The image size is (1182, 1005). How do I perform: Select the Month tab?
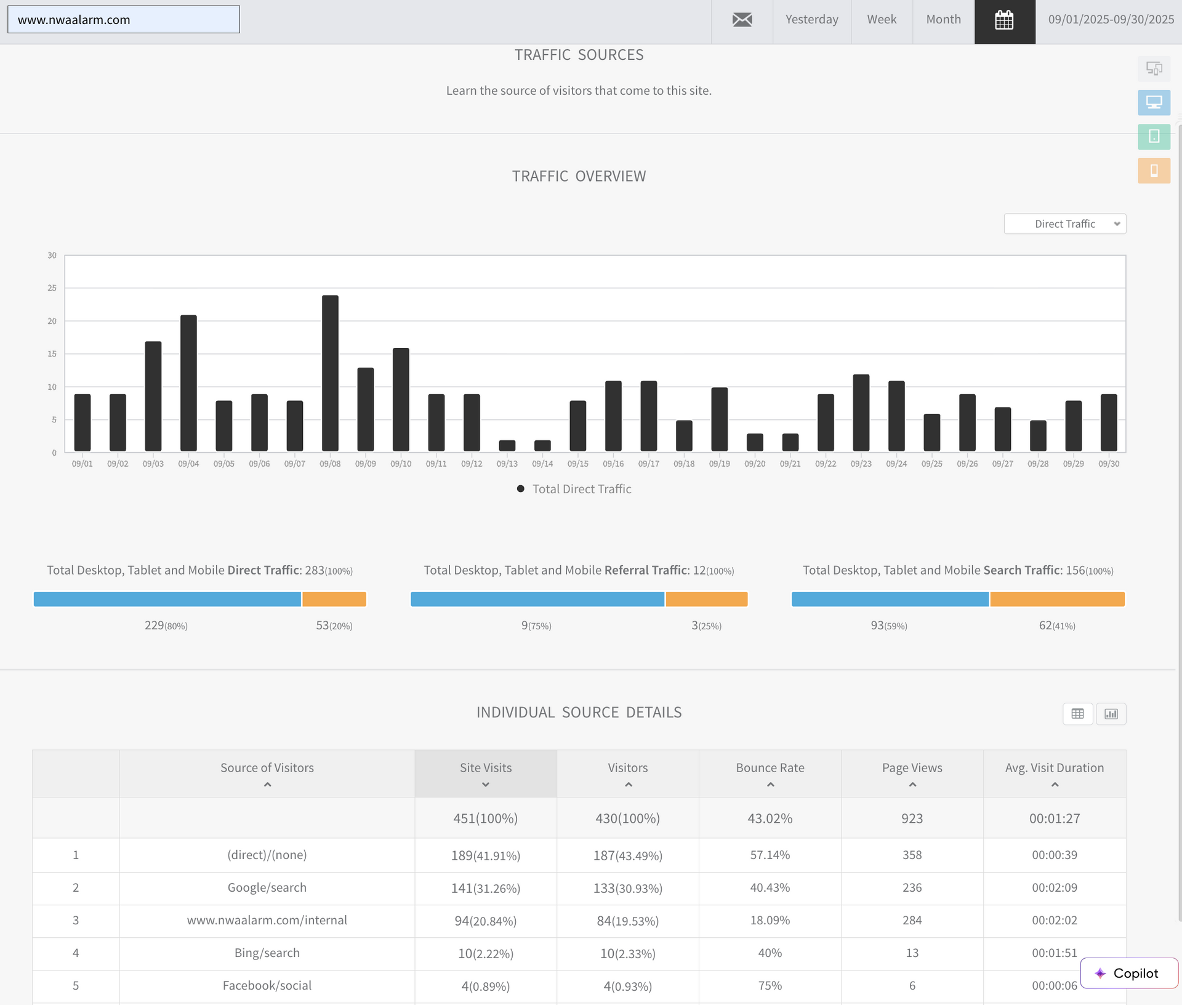click(943, 20)
